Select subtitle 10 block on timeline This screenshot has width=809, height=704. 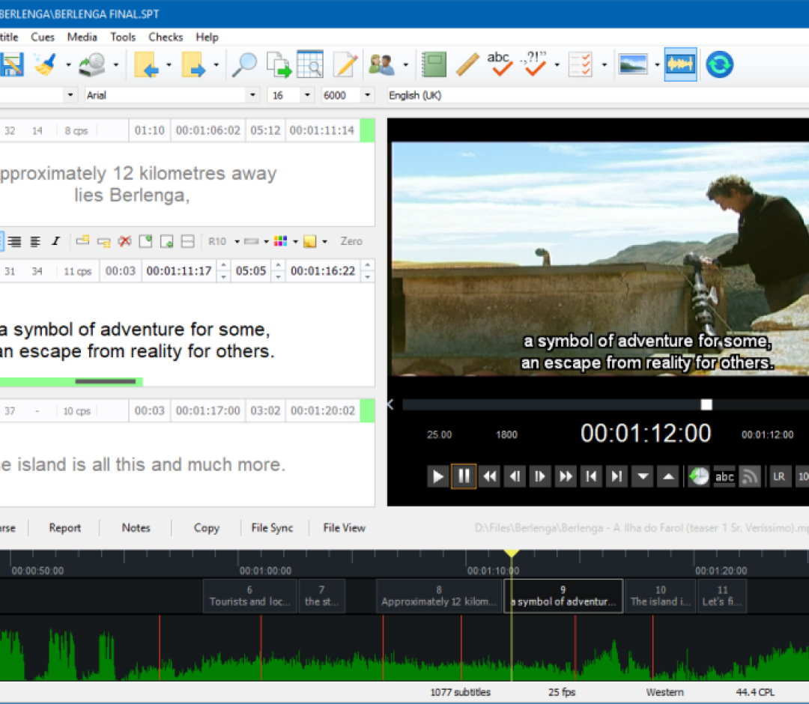point(660,596)
